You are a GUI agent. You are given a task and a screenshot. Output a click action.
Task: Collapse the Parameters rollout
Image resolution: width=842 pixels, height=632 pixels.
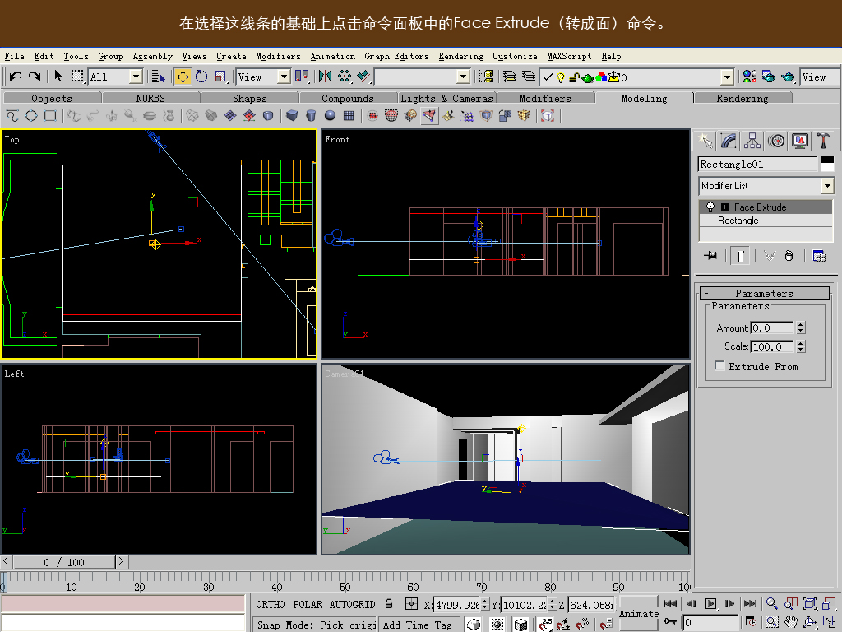[765, 293]
